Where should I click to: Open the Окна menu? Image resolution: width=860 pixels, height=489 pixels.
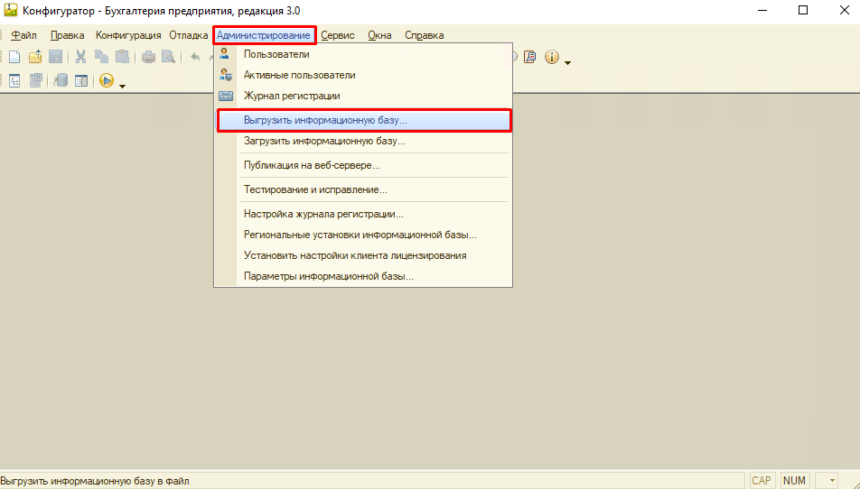379,35
